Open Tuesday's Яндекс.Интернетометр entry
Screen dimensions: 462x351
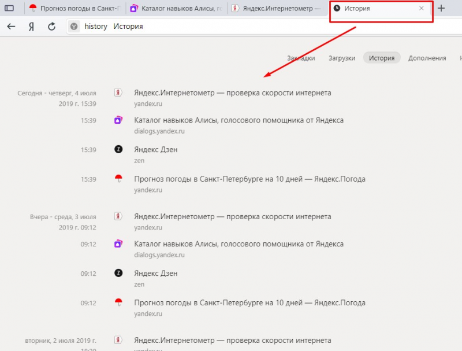pos(233,341)
